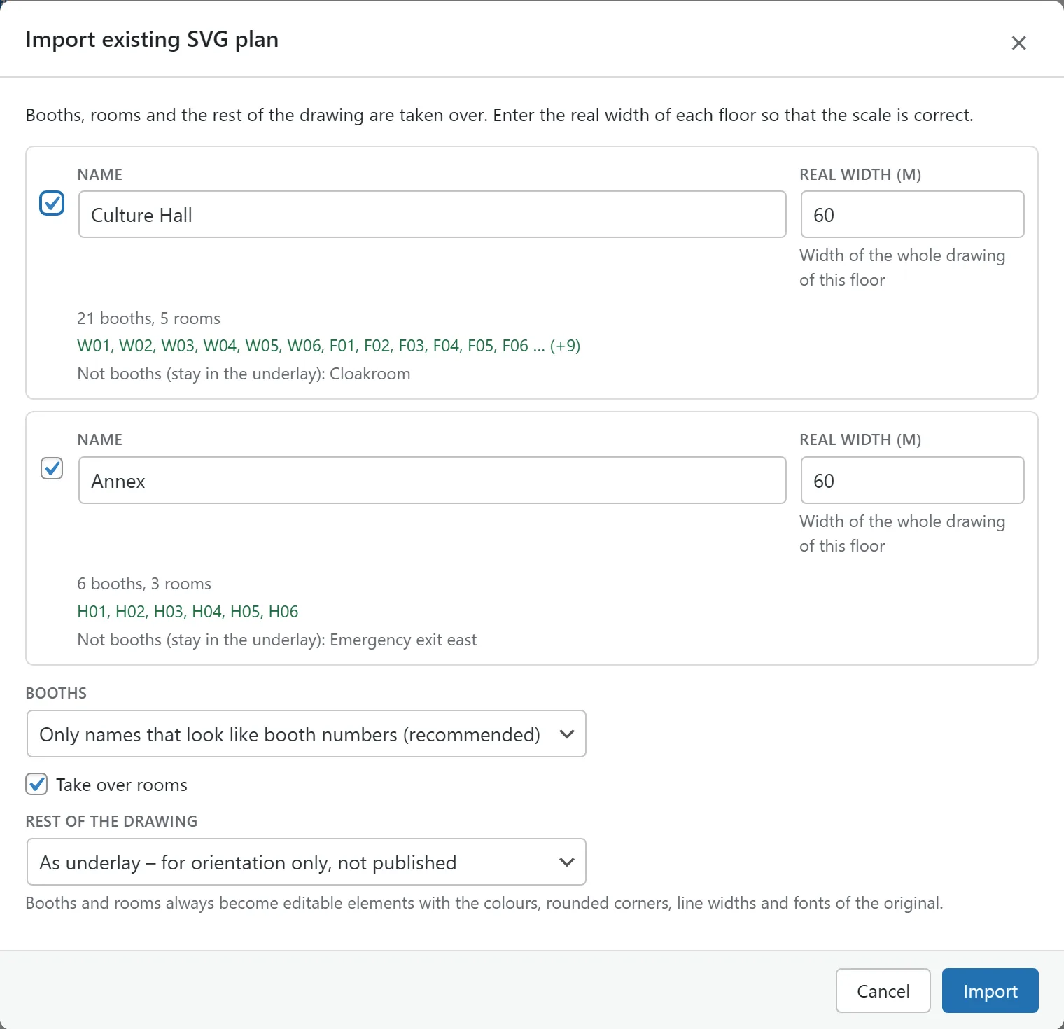Edit the Annex name field

[433, 480]
